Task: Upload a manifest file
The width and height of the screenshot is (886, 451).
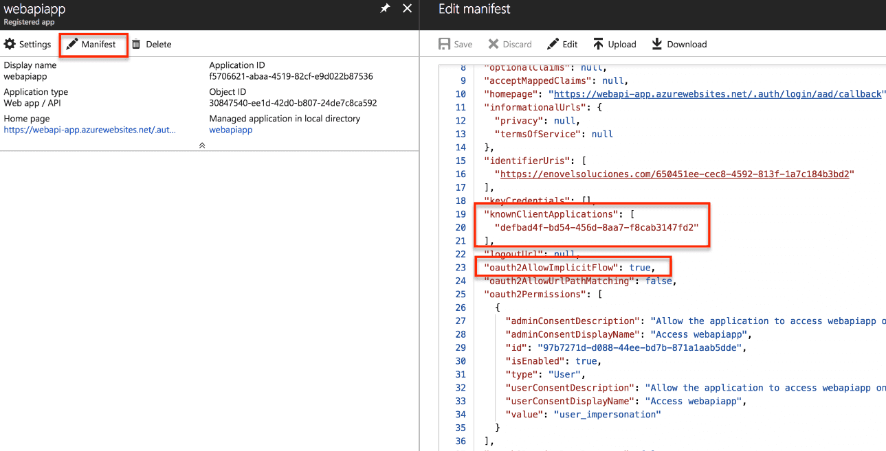Action: click(x=598, y=45)
